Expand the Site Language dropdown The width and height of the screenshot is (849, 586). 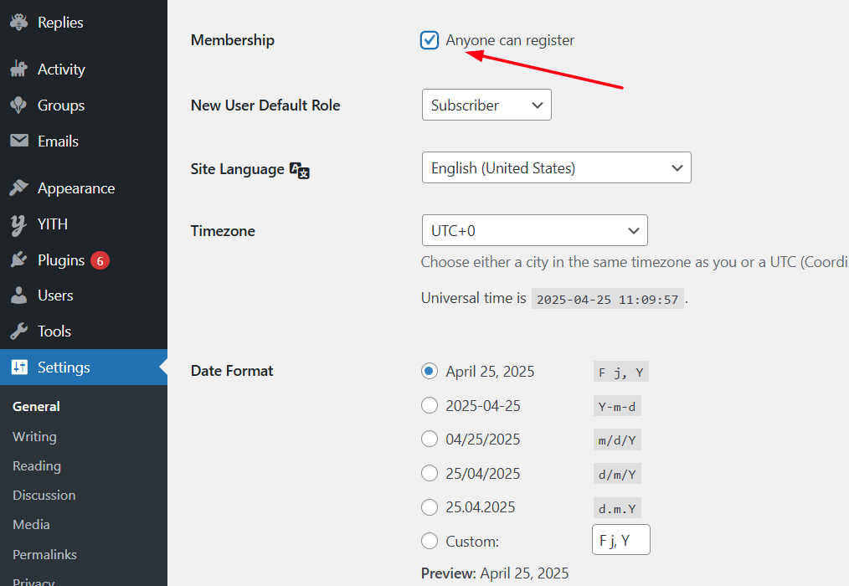(556, 168)
